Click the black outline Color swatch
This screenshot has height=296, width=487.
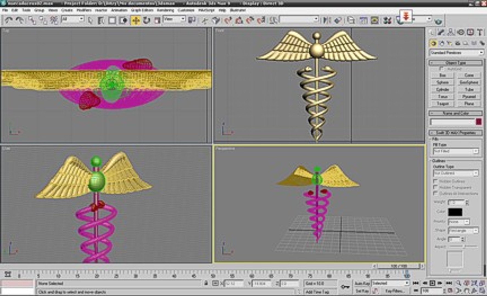[455, 212]
